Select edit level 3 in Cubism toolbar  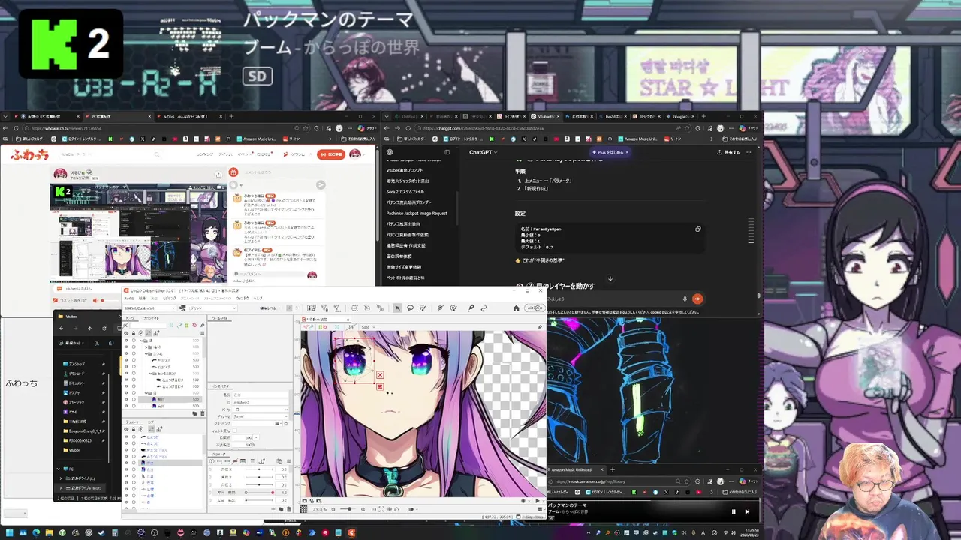(x=297, y=307)
